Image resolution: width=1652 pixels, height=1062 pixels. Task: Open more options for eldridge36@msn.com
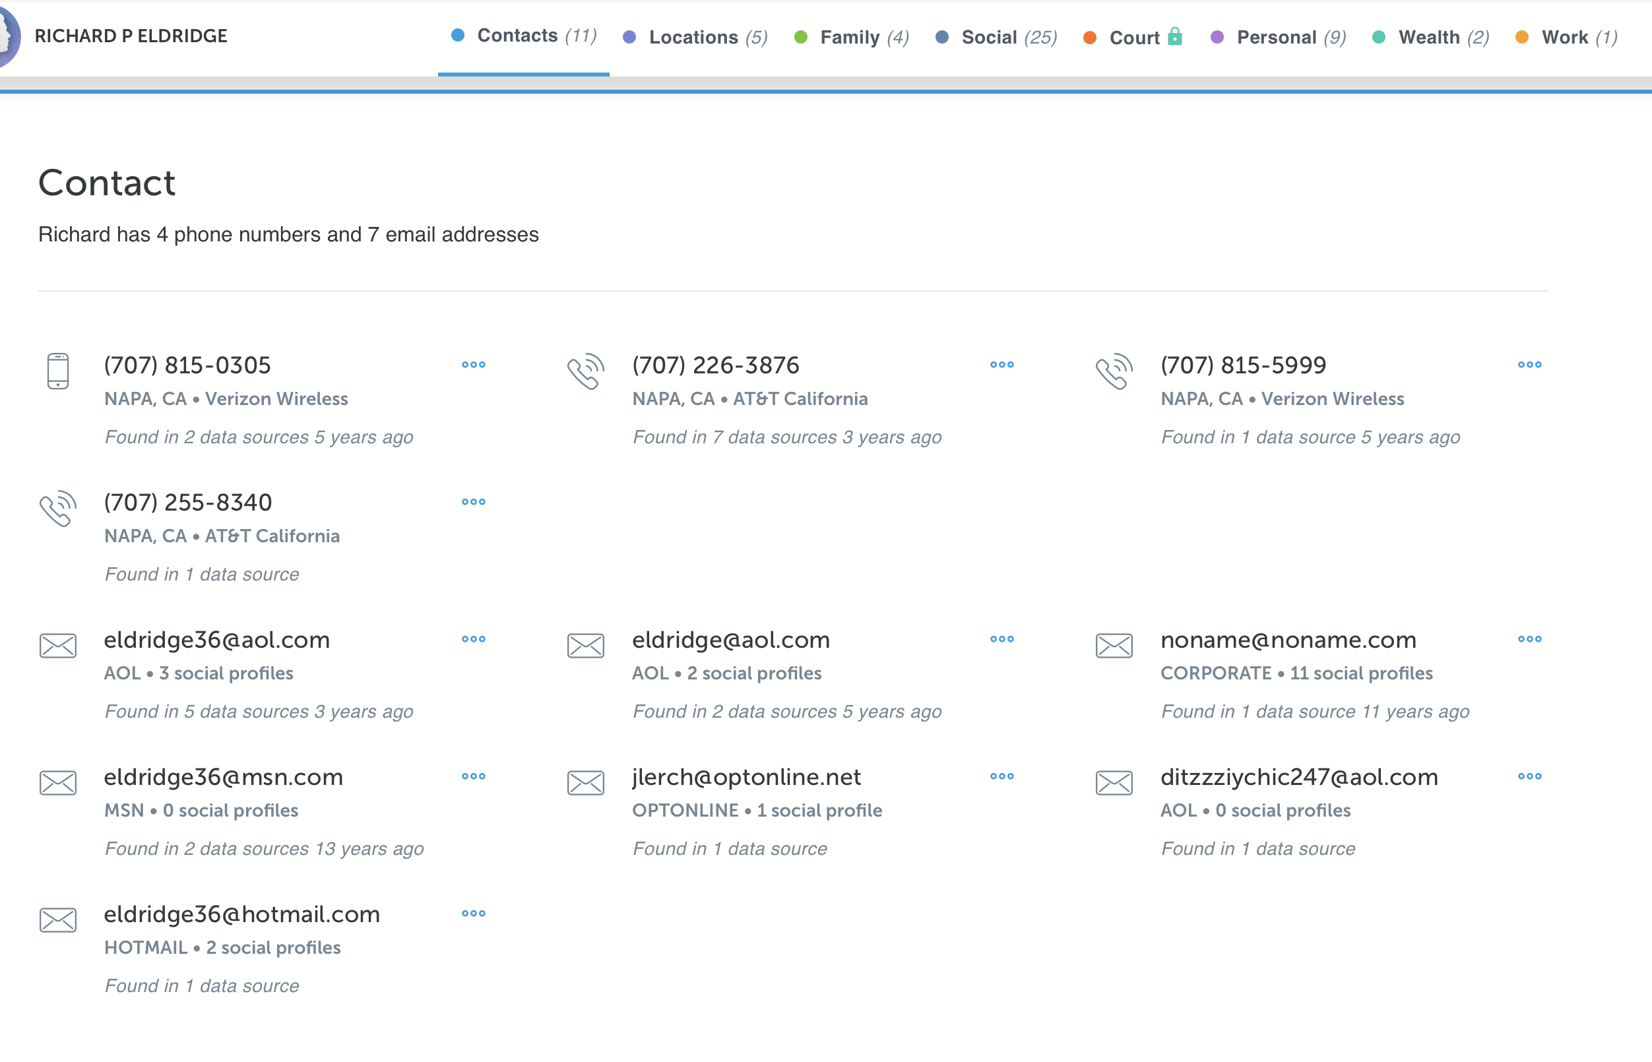(x=474, y=776)
